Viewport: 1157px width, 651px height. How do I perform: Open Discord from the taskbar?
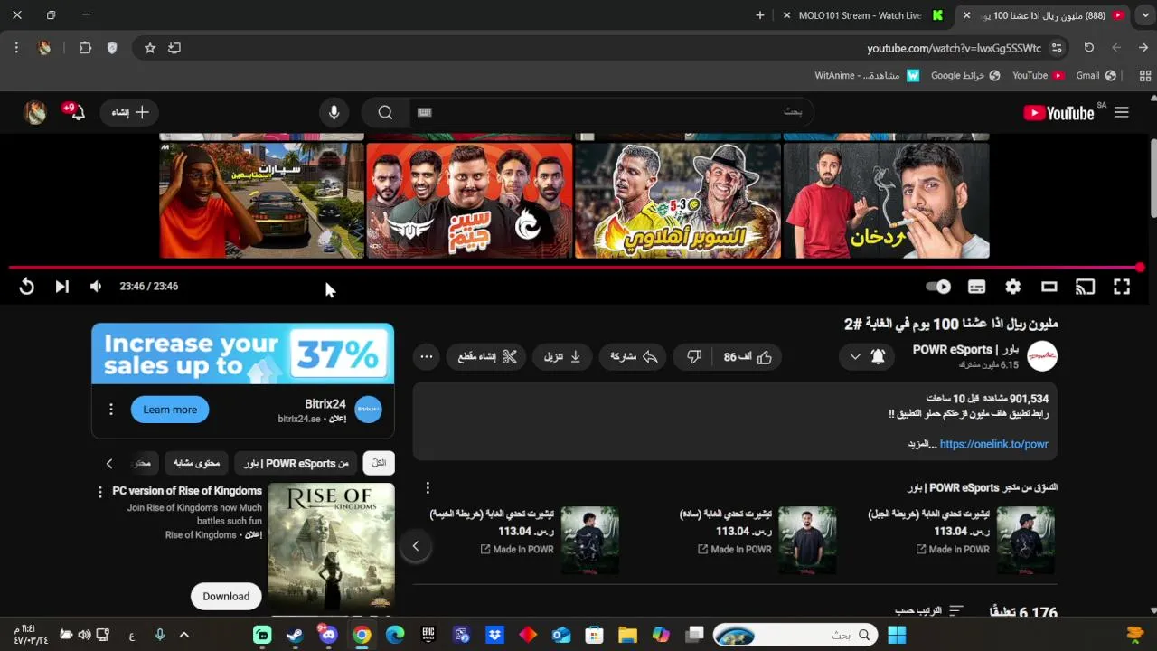coord(328,635)
